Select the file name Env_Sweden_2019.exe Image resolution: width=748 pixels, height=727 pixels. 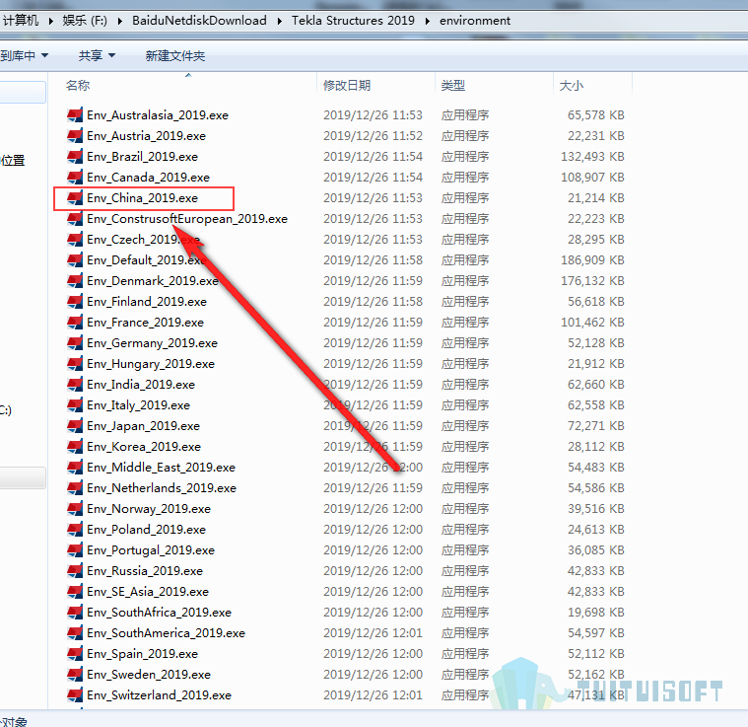point(149,675)
